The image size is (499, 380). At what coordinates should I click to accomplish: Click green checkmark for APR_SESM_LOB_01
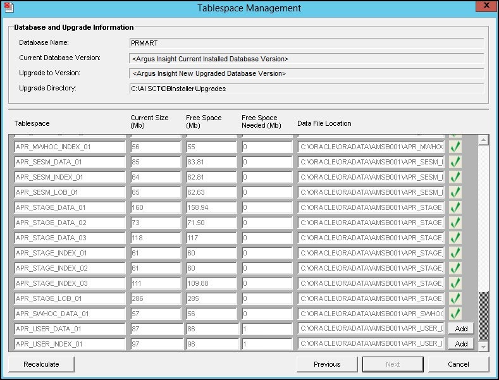(x=455, y=192)
